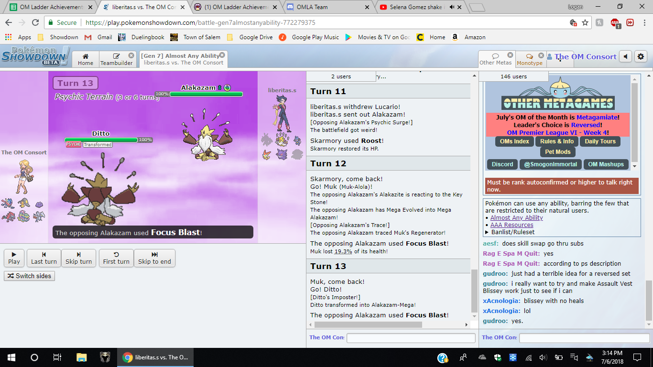
Task: Show the 146 users list
Action: [x=513, y=76]
